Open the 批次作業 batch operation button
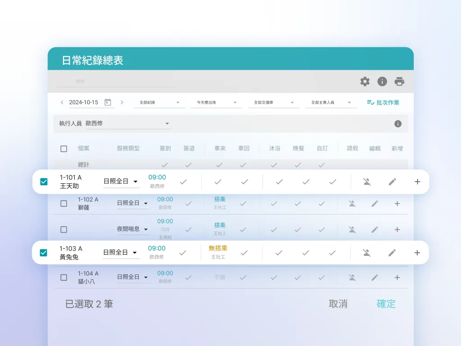 383,102
